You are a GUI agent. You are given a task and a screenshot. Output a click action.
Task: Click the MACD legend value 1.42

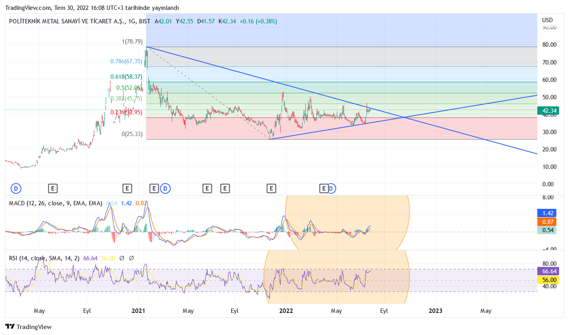point(126,203)
